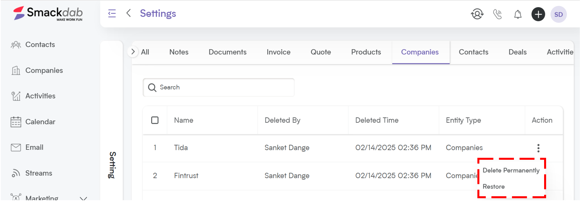The width and height of the screenshot is (587, 201).
Task: Click the phone call icon in header
Action: [x=497, y=14]
